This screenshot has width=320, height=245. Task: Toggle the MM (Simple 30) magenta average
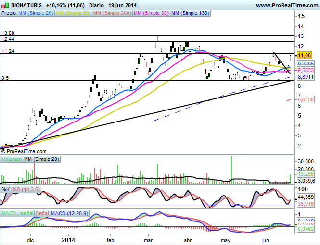click(x=150, y=14)
